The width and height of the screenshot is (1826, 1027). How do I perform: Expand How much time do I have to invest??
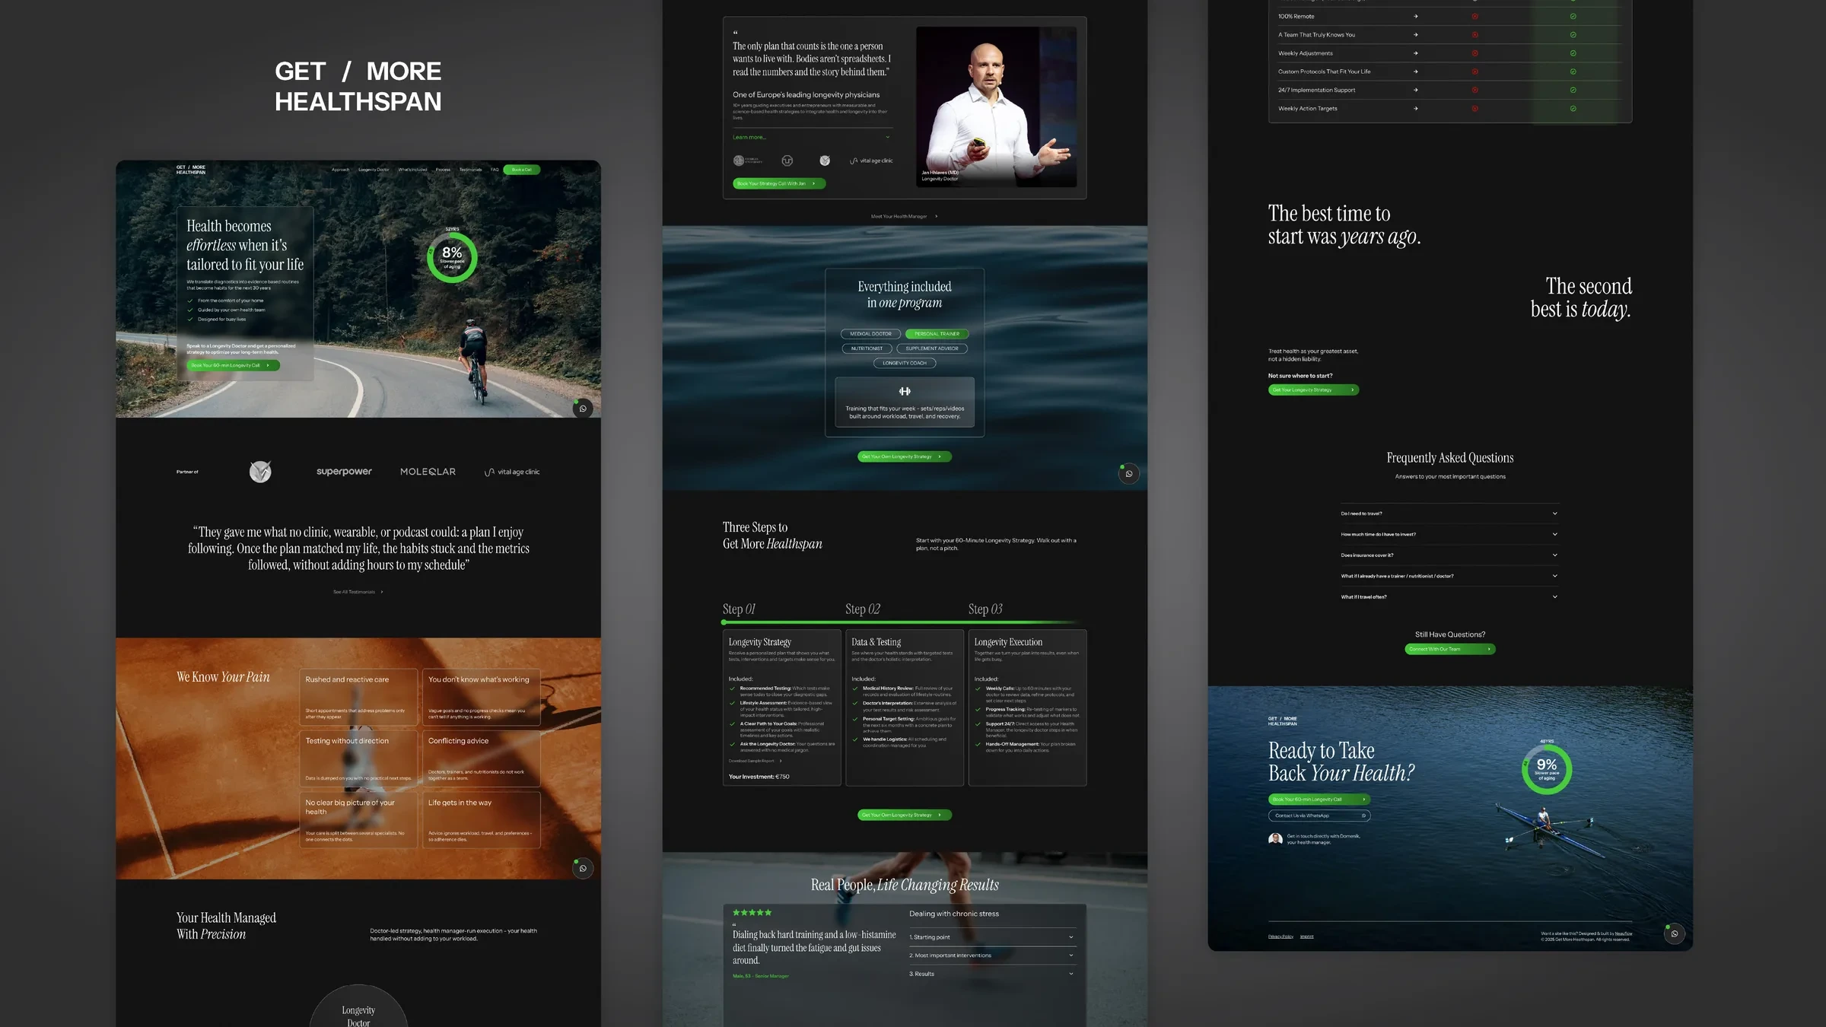coord(1450,534)
